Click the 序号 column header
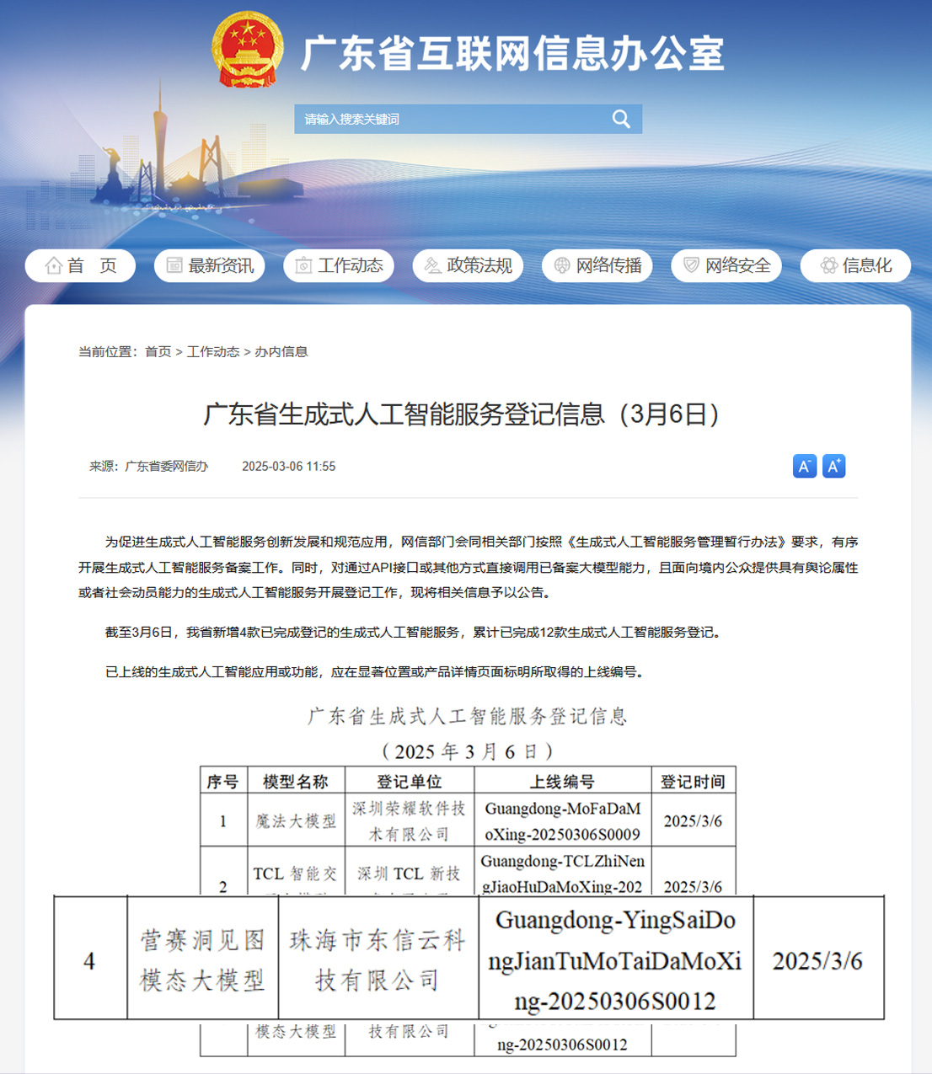 point(222,781)
